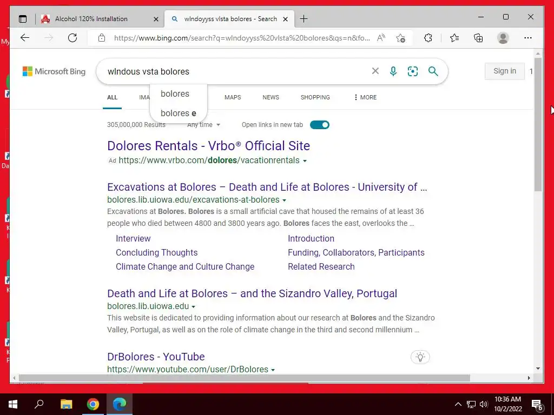Open the Favorites list icon

454,38
